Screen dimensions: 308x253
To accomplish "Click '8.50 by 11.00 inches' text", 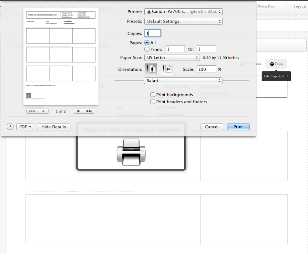I will (x=221, y=58).
